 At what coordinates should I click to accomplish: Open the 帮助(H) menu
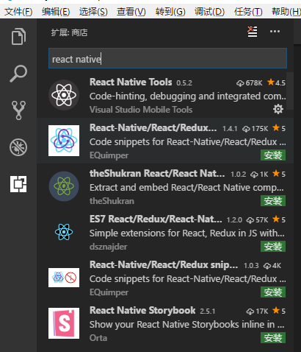pyautogui.click(x=286, y=12)
